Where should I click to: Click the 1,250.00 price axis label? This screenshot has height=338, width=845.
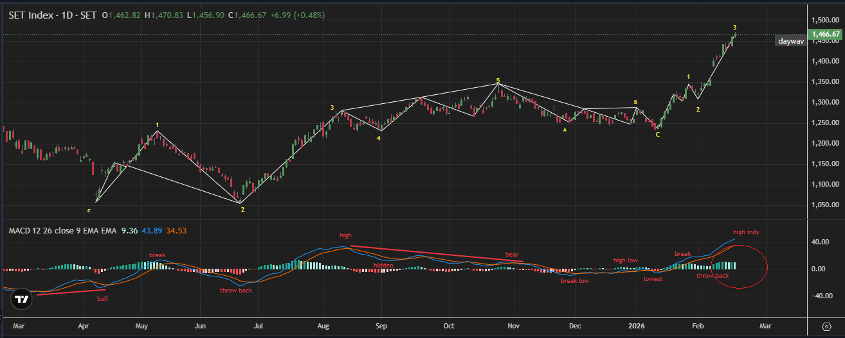pyautogui.click(x=825, y=123)
